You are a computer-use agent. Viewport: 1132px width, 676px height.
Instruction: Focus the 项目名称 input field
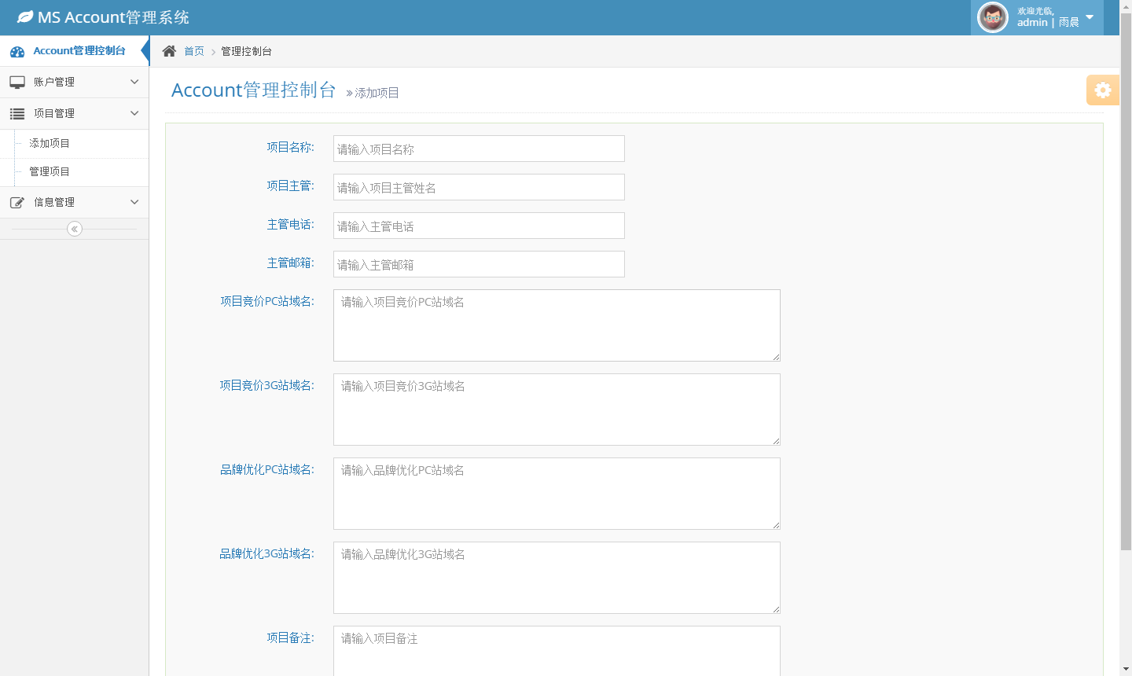tap(479, 149)
